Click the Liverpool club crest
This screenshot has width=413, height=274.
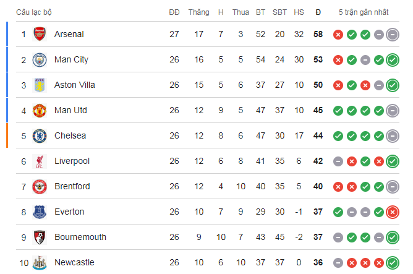click(40, 161)
